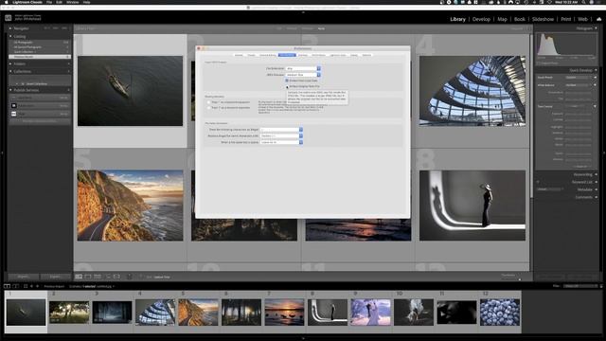Screen dimensions: 606x341
Task: Click plus icon on Collections panel
Action: click(69, 72)
